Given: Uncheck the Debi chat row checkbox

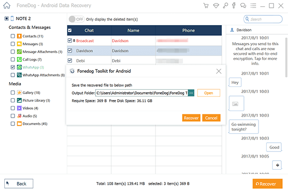Looking at the screenshot, I should [70, 60].
